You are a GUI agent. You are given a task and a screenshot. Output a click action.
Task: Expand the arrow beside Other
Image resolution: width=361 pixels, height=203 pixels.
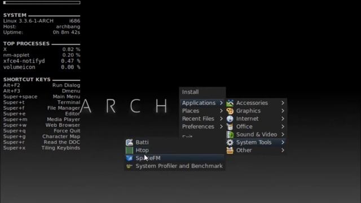pos(283,151)
